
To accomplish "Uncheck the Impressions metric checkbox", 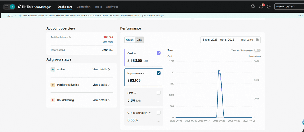I will click(x=159, y=73).
